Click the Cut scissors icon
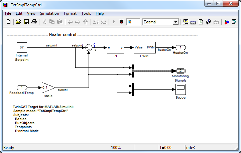Viewport: 241px width, 153px height. point(44,22)
